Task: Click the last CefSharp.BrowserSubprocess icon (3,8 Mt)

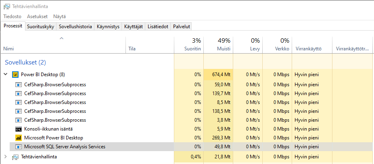Action: pos(19,120)
